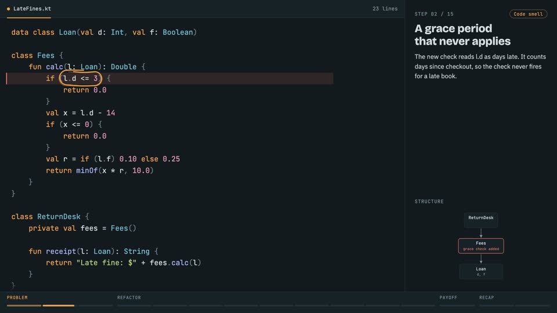Click the third progress segment before REFACTOR
Screen dimensions: 557x313
95,305
